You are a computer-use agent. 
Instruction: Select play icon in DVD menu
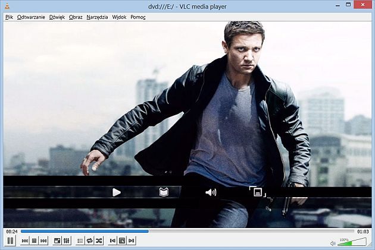[x=117, y=192]
